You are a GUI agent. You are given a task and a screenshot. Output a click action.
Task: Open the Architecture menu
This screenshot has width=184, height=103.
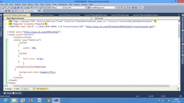63,4
